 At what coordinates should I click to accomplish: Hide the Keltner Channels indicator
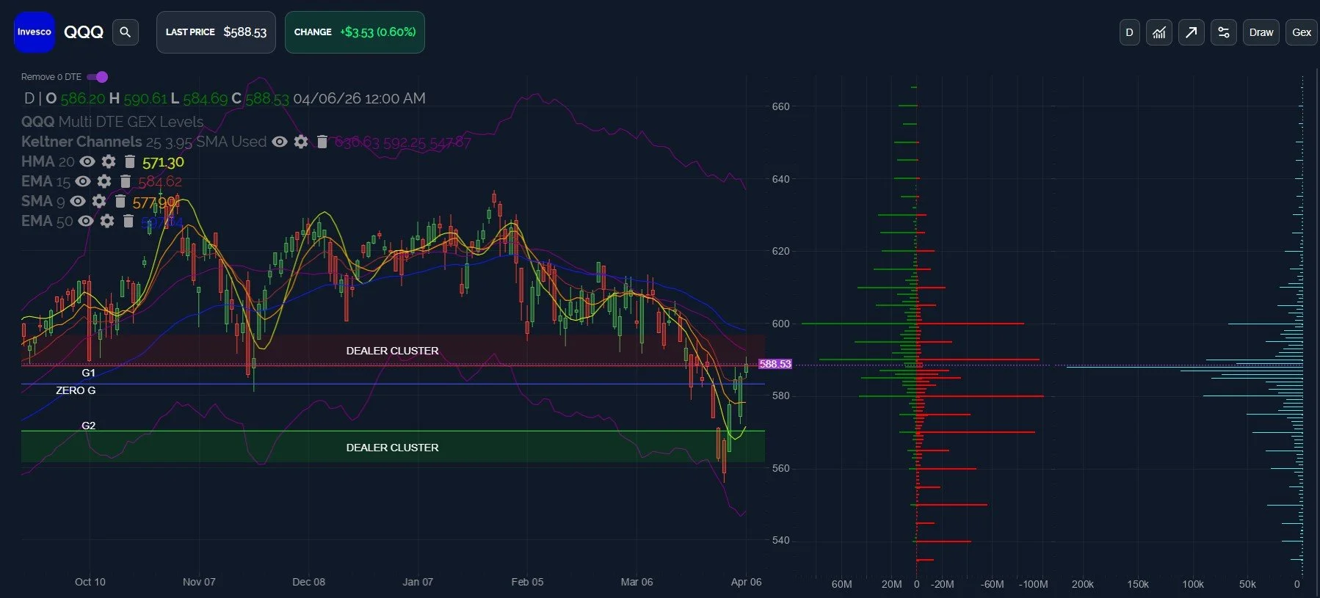coord(280,142)
